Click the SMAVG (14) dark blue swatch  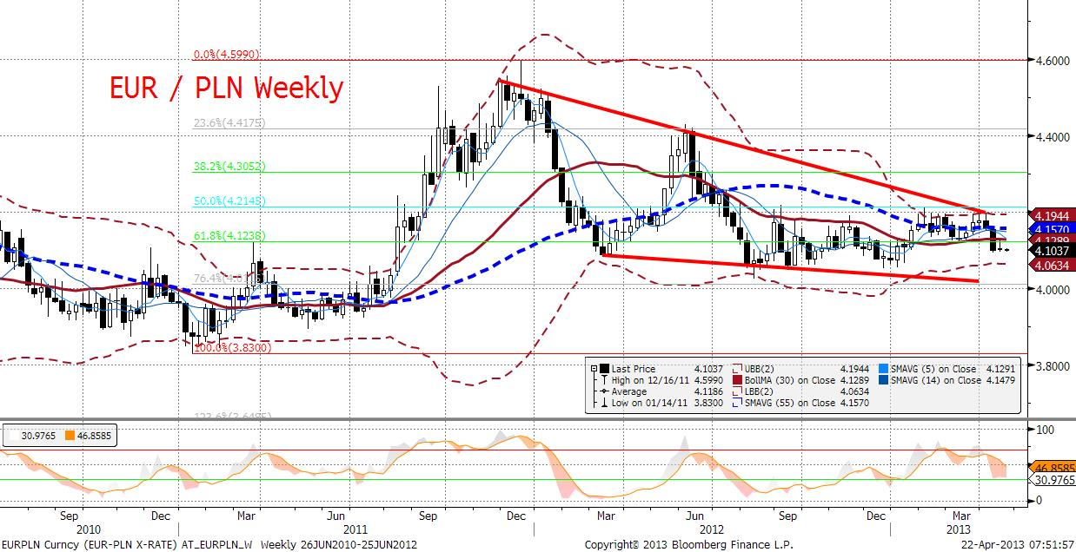(x=883, y=380)
